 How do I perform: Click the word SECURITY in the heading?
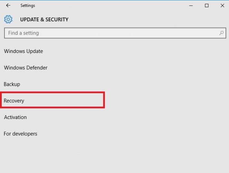56,20
